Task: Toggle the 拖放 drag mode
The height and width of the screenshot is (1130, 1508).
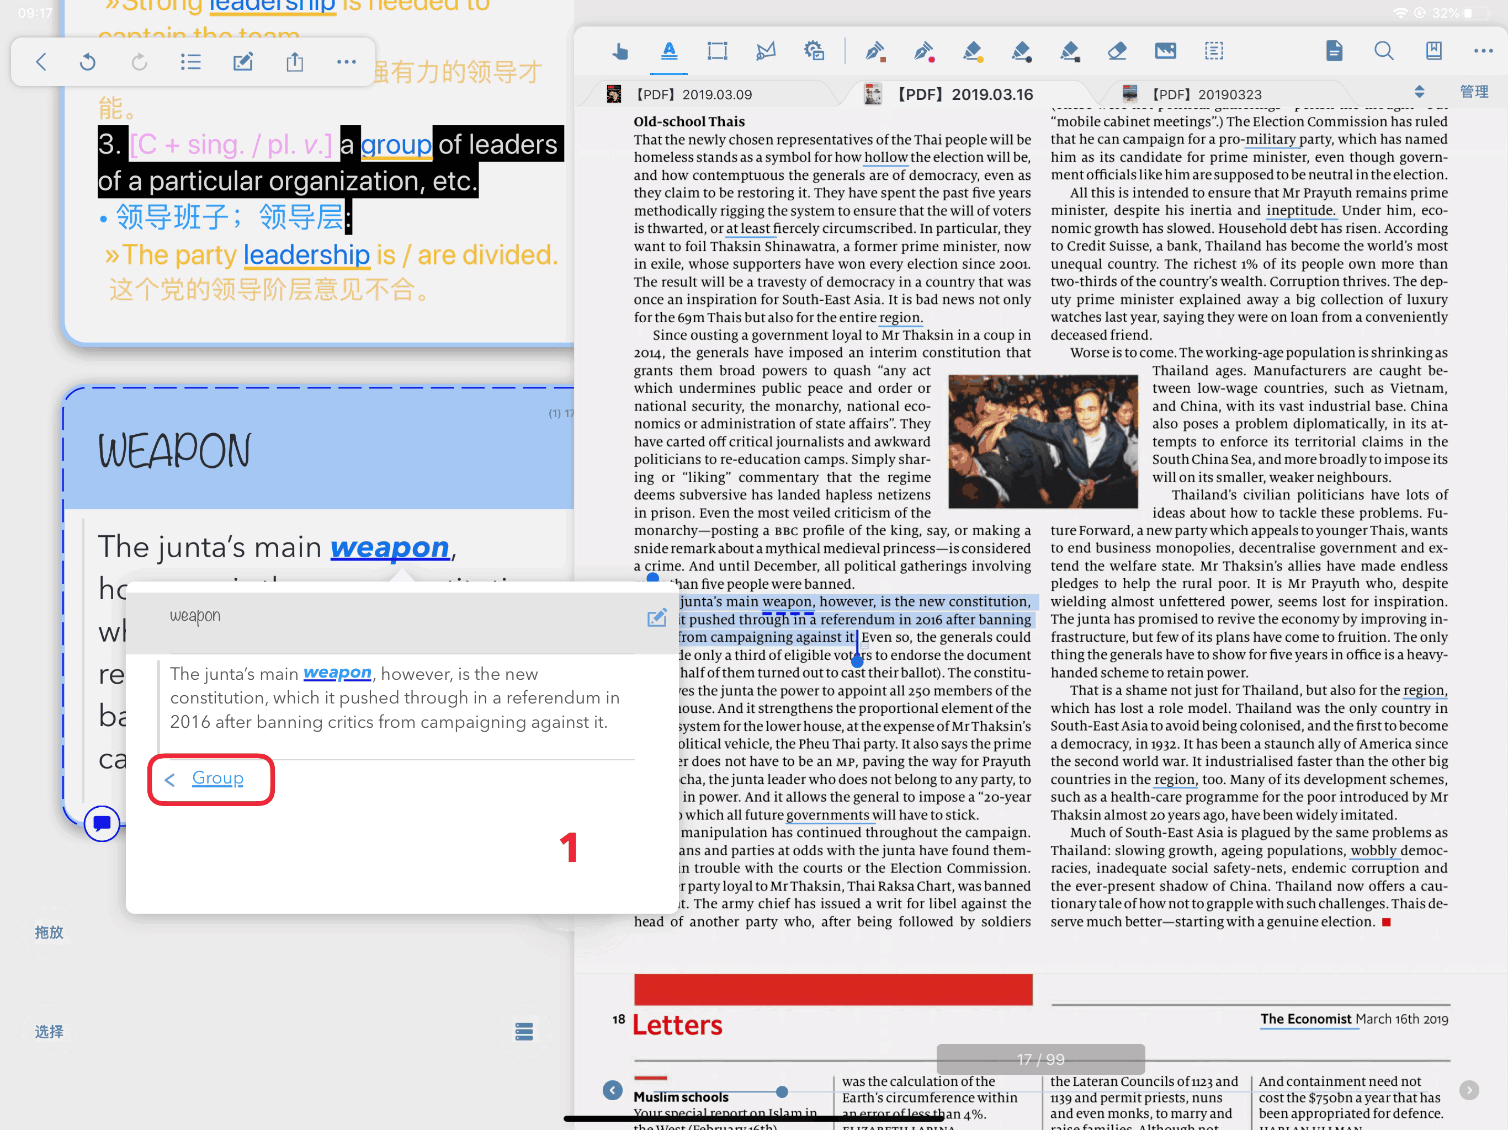Action: 49,932
